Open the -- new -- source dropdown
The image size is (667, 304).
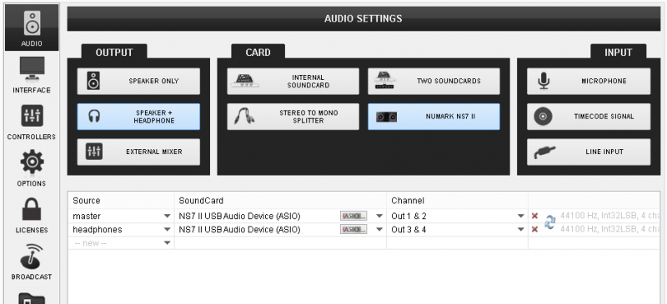(x=168, y=242)
